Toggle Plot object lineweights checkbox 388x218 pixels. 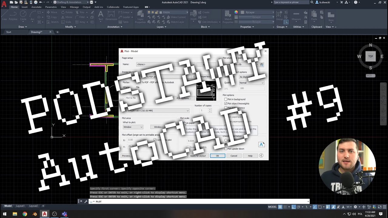226,104
